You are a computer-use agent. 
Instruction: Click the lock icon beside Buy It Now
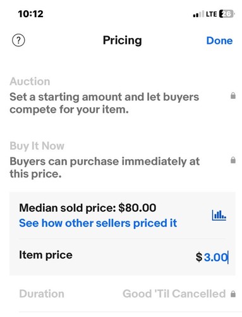pos(233,160)
